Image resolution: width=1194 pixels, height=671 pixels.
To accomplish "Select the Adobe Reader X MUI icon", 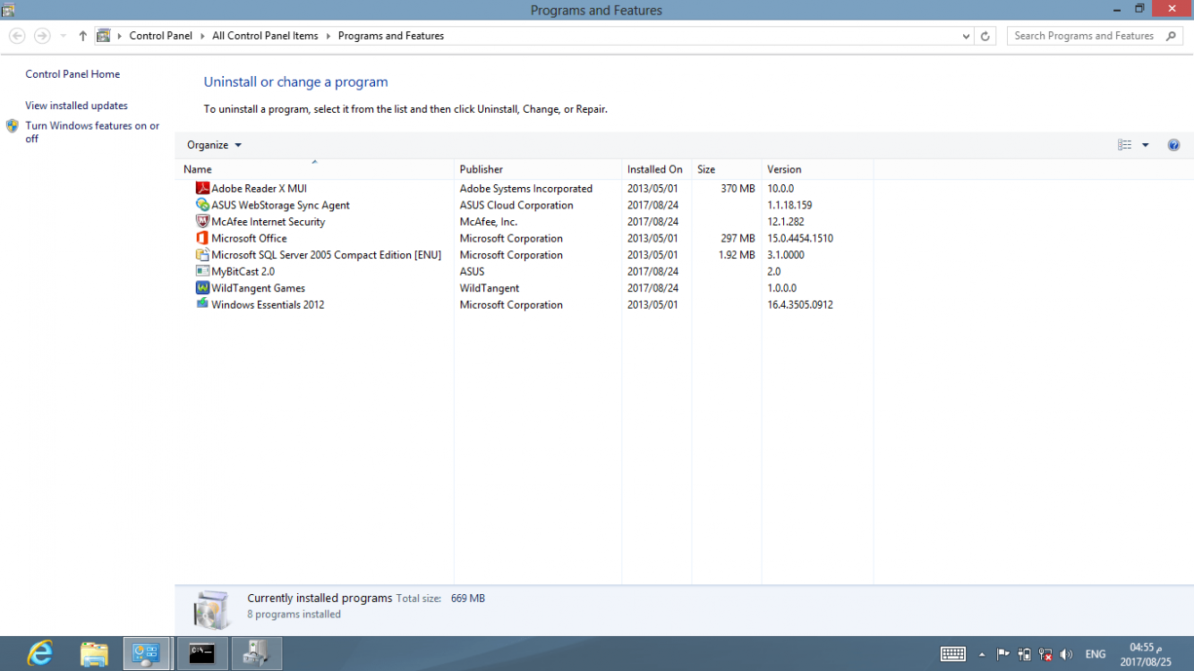I will coord(202,189).
